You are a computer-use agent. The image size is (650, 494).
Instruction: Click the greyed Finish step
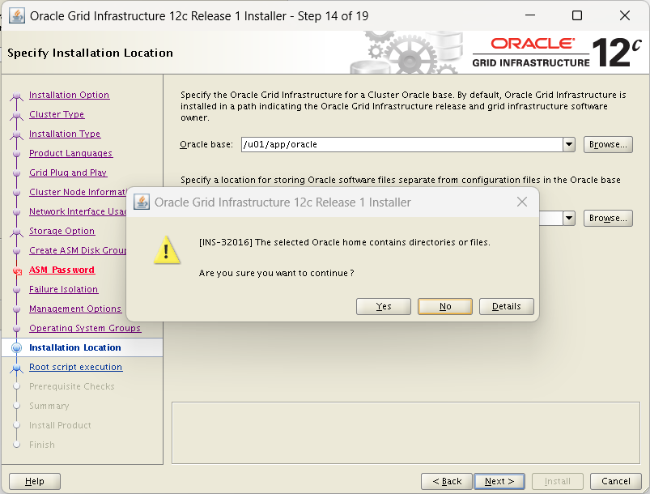42,445
